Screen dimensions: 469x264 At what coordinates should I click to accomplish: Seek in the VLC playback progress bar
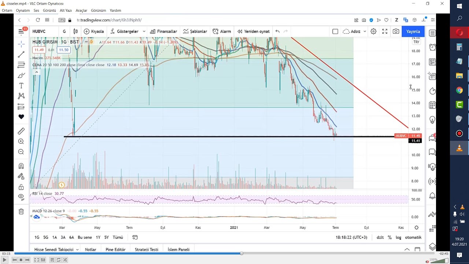(x=224, y=253)
